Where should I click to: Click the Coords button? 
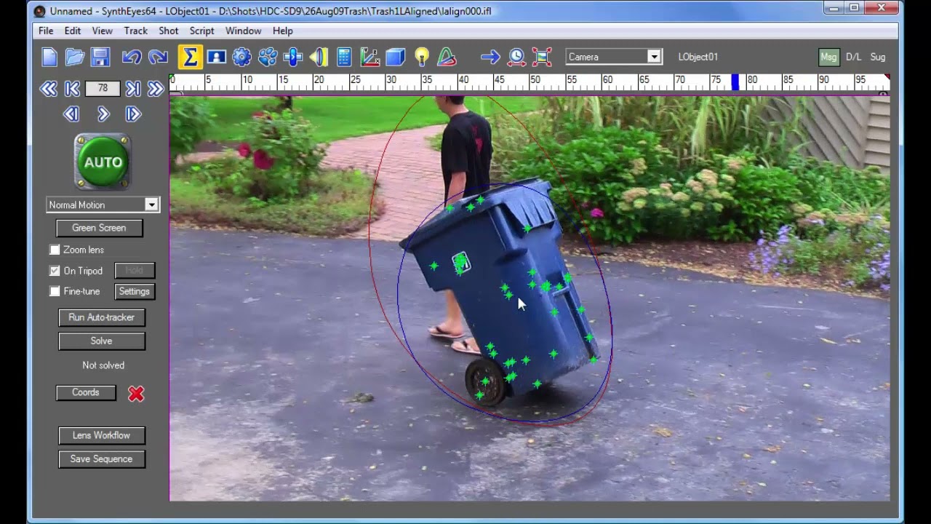click(86, 392)
